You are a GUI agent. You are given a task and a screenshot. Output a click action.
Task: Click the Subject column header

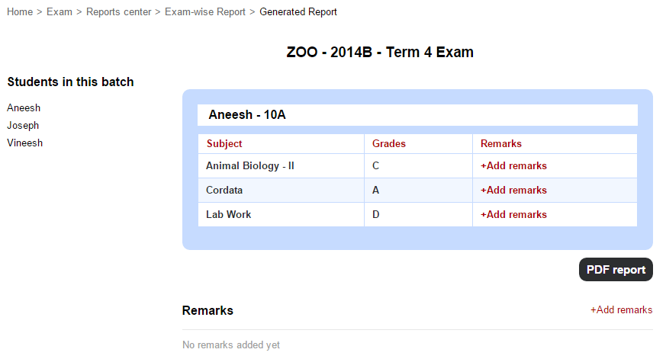[224, 143]
